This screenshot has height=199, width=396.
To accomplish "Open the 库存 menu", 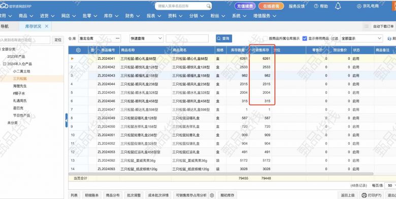I will (x=111, y=16).
